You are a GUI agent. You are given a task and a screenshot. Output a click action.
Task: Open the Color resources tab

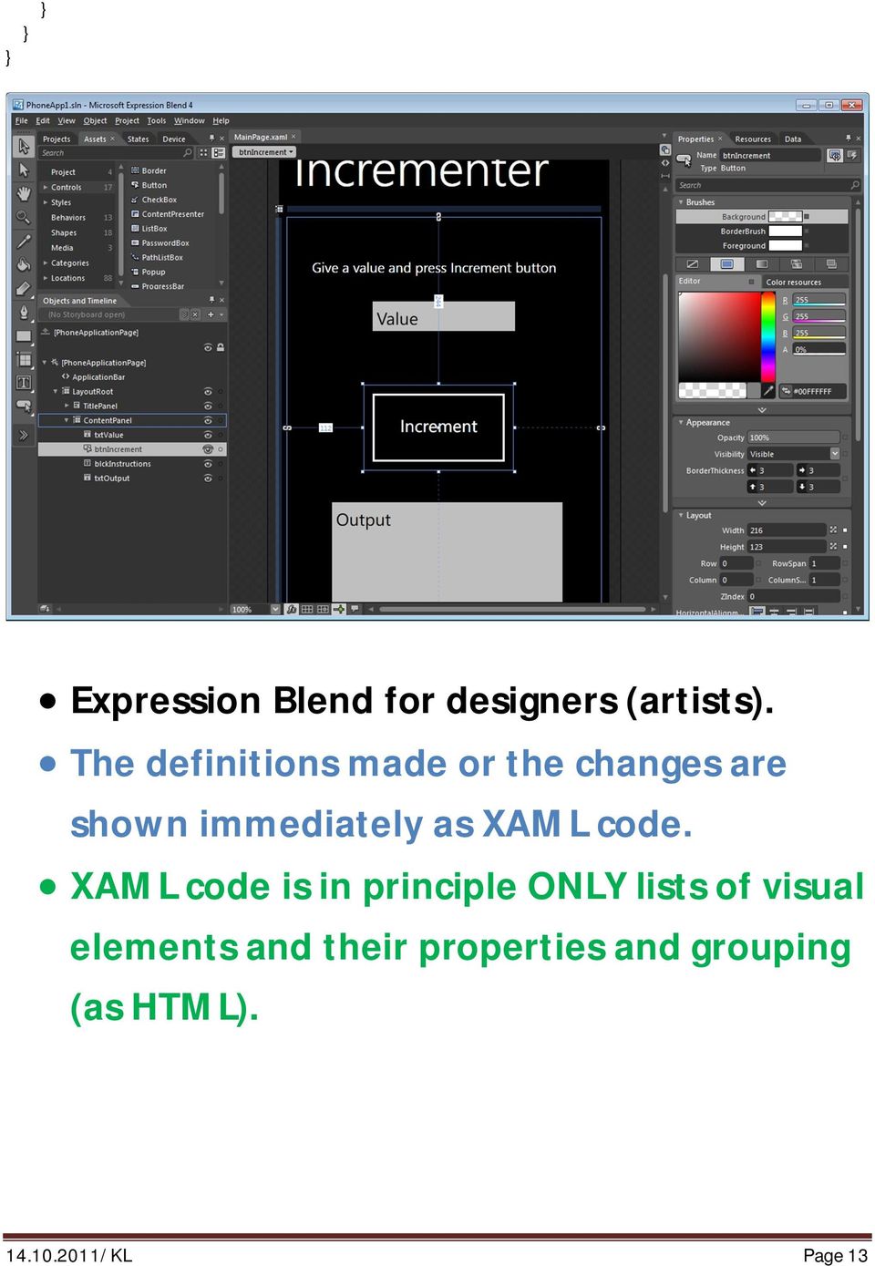793,282
